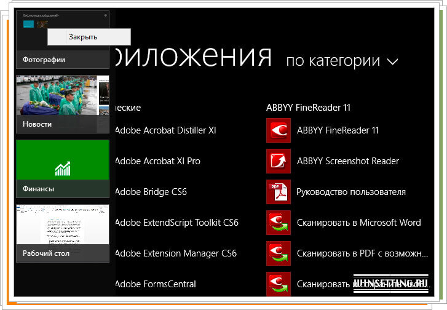Switch to the Рабочий стол thumbnail
Image resolution: width=447 pixels, height=310 pixels.
[x=63, y=233]
